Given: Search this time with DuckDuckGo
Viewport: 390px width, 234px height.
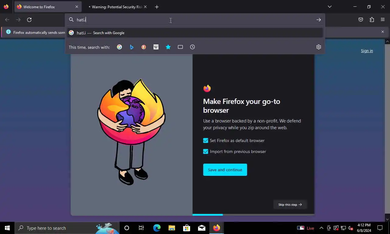Looking at the screenshot, I should click(144, 47).
